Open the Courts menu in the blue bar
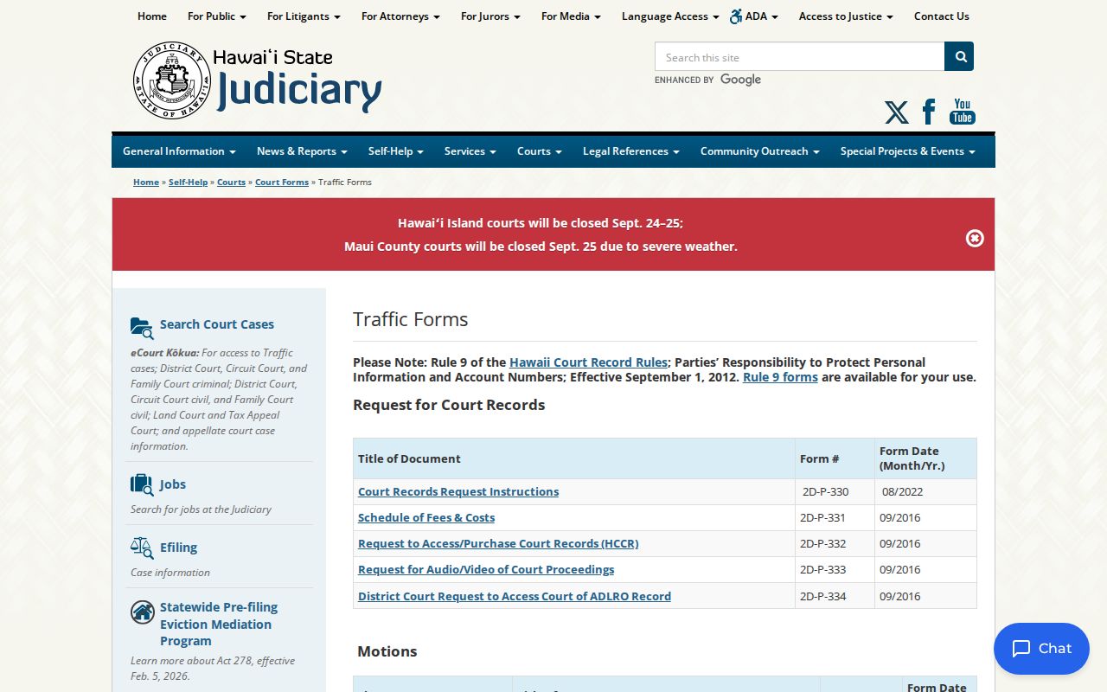1107x692 pixels. click(x=540, y=151)
